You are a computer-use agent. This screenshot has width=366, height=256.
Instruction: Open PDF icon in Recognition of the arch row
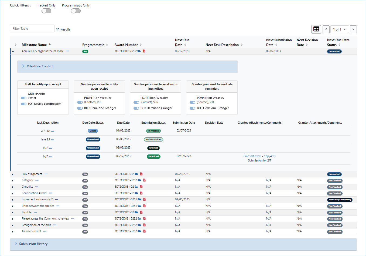point(144,225)
